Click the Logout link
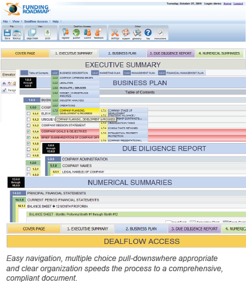 coord(238,4)
